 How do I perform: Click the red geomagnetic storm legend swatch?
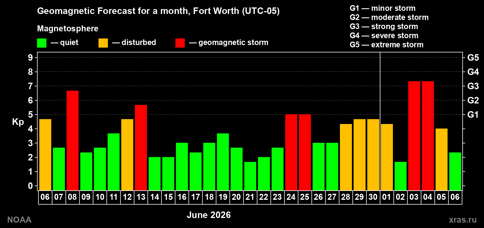[x=180, y=43]
